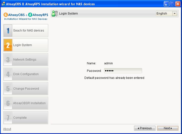Click the Login System header title
Image resolution: width=182 pixels, height=134 pixels.
click(x=68, y=14)
